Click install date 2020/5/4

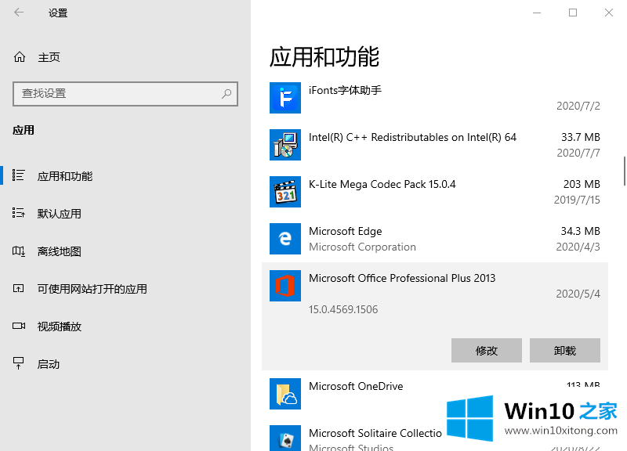click(x=578, y=294)
